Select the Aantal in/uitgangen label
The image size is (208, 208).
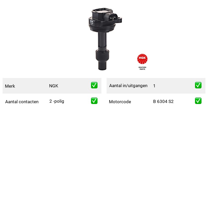[x=128, y=86]
